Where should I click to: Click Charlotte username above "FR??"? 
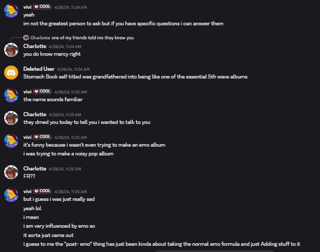coord(34,168)
